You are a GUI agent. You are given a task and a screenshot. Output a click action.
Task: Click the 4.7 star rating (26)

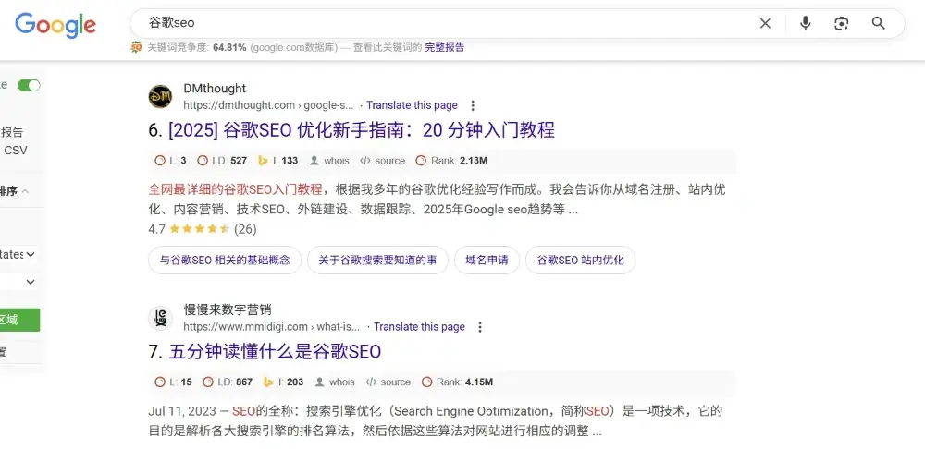pyautogui.click(x=203, y=229)
